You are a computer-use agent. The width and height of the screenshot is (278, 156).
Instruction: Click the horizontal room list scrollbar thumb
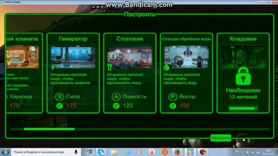click(x=49, y=129)
